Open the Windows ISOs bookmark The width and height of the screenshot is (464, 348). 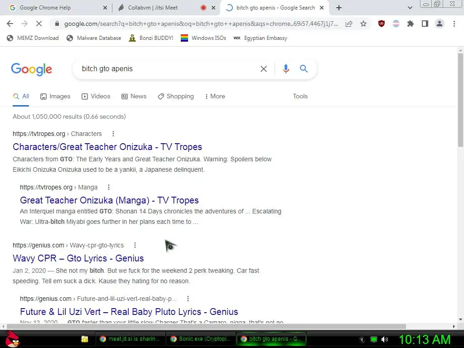click(x=203, y=38)
